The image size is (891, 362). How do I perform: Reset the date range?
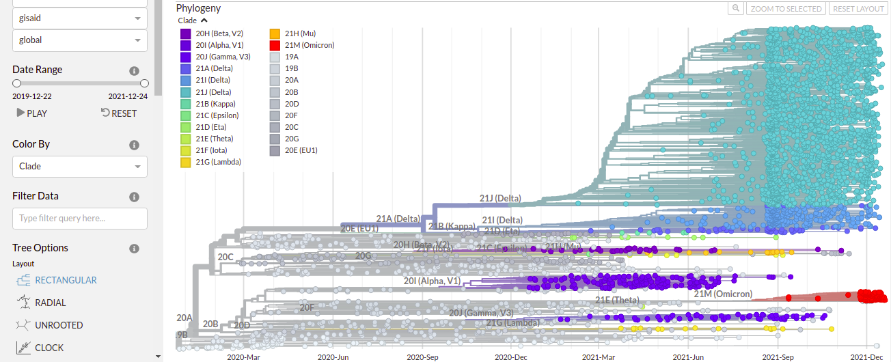[119, 113]
